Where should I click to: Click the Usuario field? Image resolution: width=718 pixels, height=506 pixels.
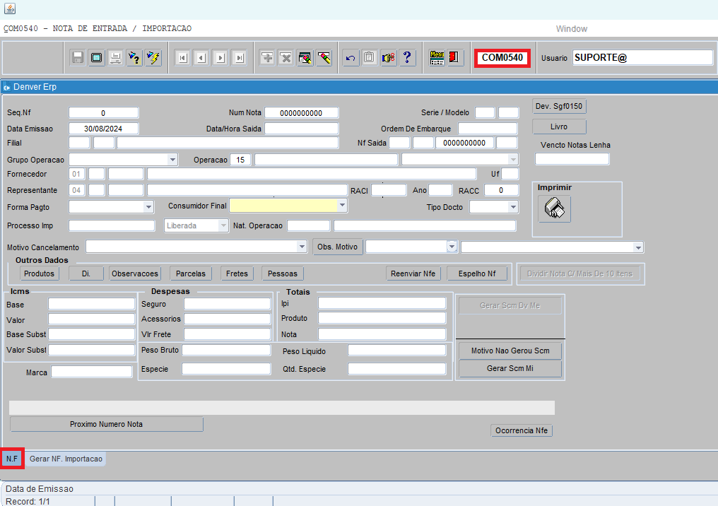tap(642, 58)
